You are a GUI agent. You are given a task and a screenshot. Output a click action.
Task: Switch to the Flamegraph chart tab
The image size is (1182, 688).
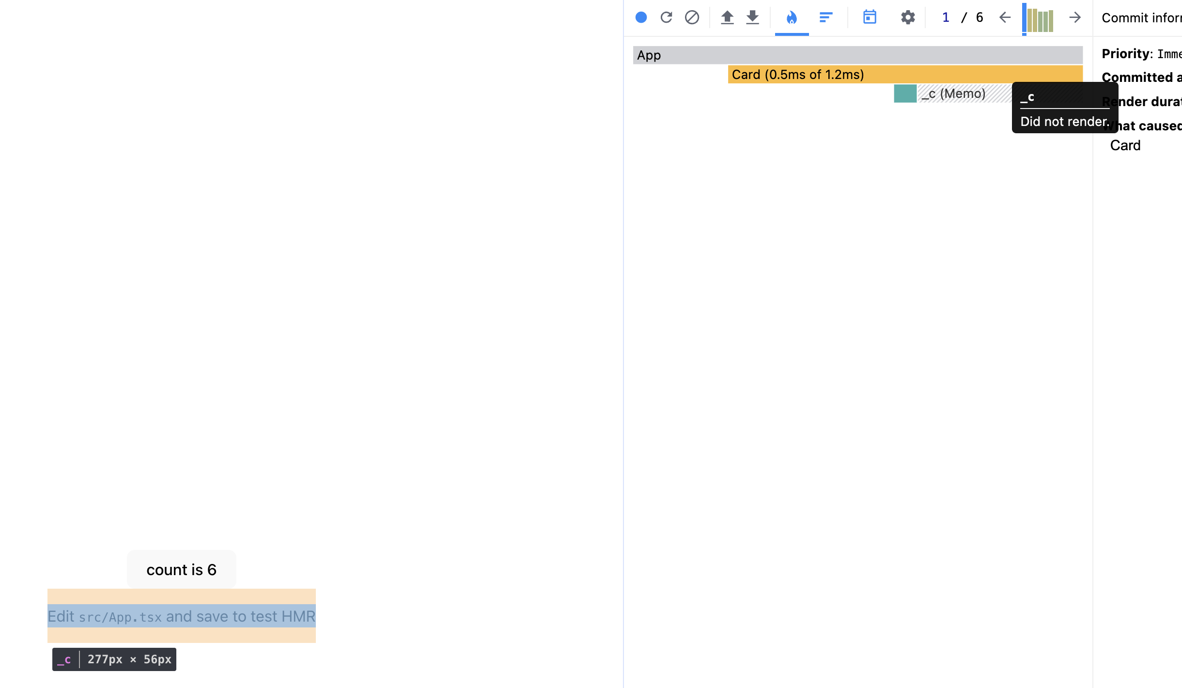tap(792, 17)
